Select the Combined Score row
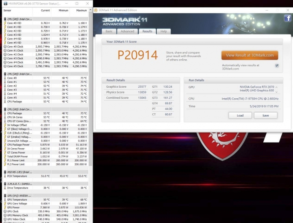 tap(126, 98)
